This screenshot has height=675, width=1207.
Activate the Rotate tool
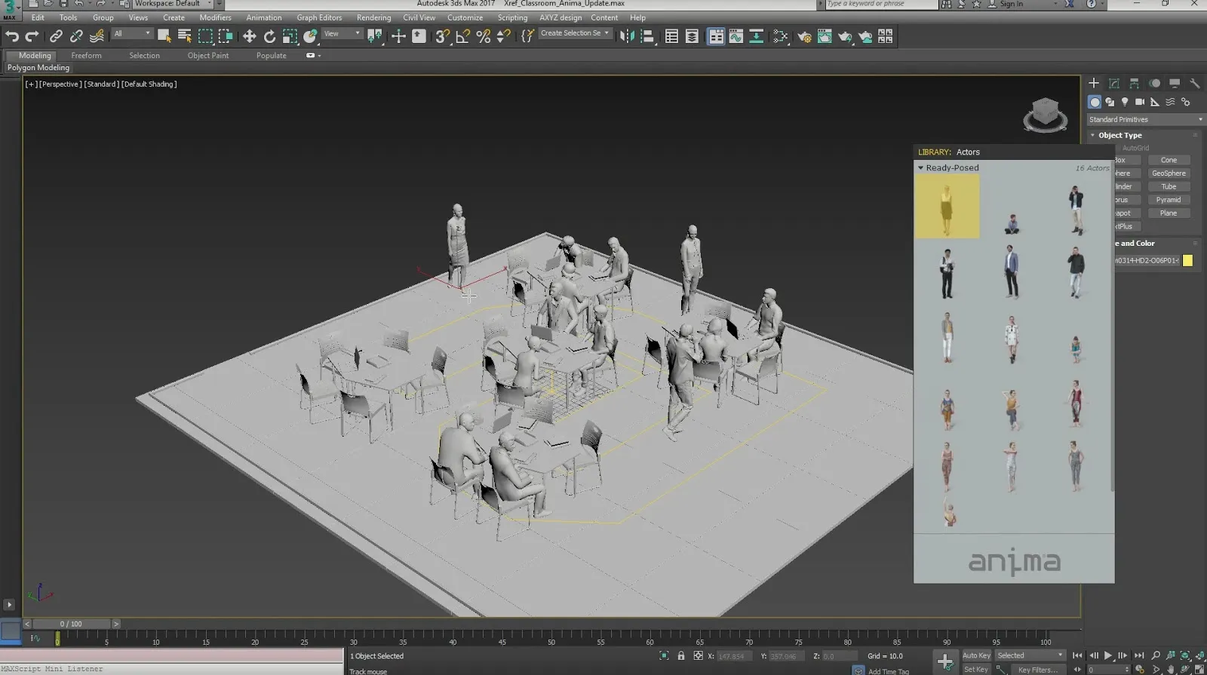coord(269,36)
